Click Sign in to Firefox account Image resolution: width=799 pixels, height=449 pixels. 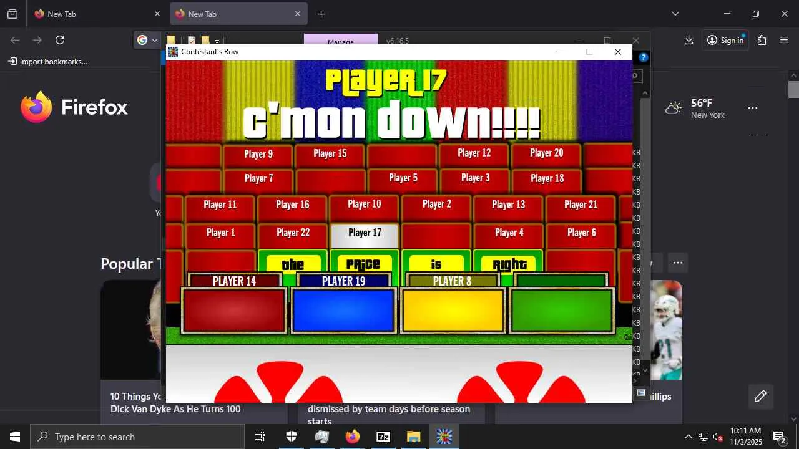725,40
